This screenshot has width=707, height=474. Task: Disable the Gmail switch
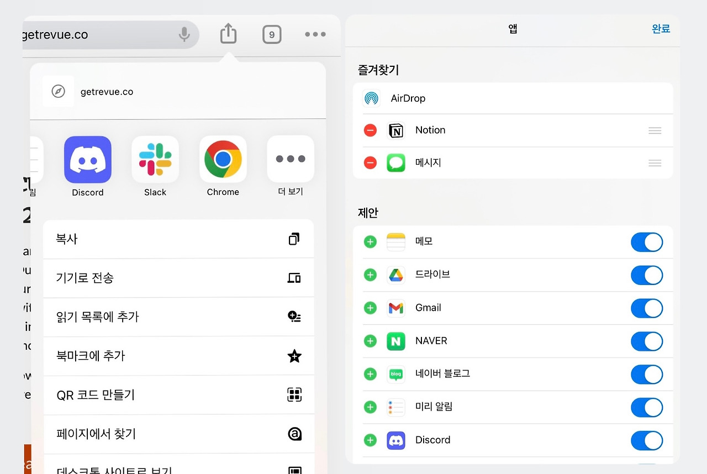[647, 308]
